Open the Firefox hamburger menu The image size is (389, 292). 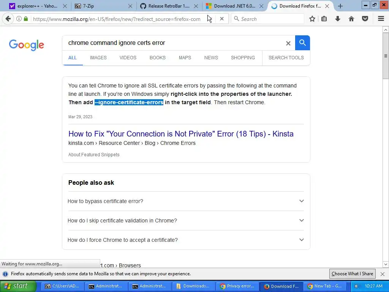coord(381,19)
